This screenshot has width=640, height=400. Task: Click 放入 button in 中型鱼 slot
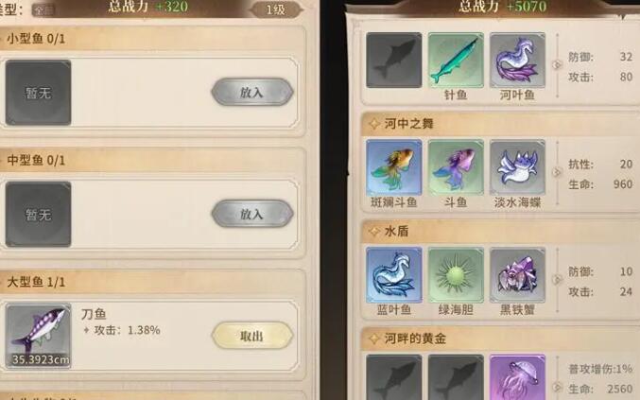click(x=252, y=214)
